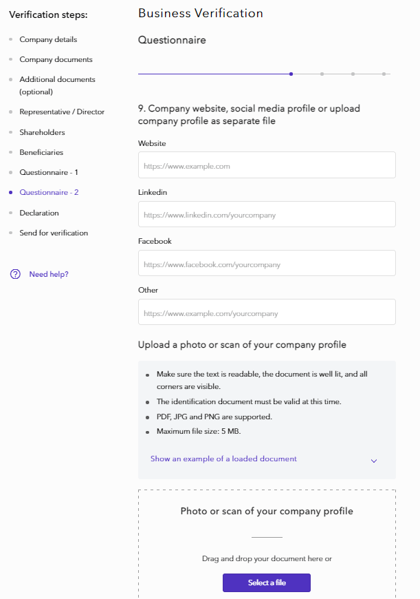Show an example of a loaded document
The image size is (420, 599).
(x=223, y=459)
